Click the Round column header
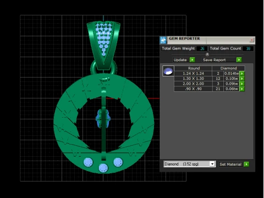Viewport: 264px width, 198px height. [193, 68]
